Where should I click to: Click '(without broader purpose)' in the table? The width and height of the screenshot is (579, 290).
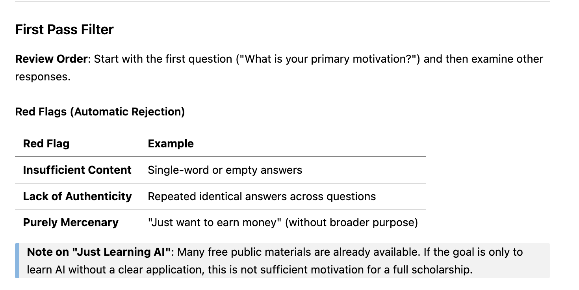[x=351, y=223]
